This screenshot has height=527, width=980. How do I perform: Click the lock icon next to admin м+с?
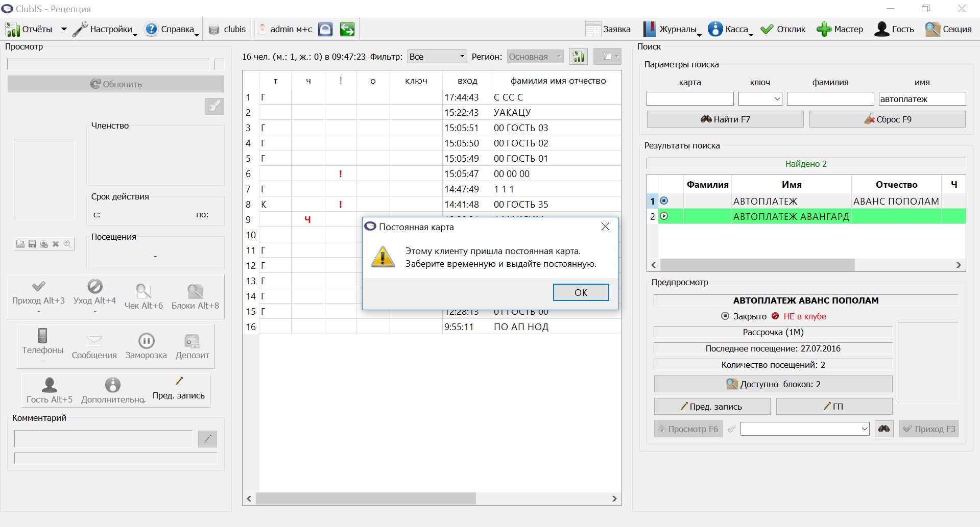click(325, 29)
